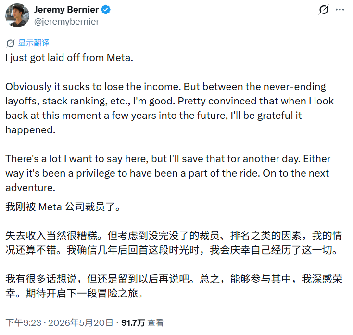Click the line 'I just got laid off from Meta.'
This screenshot has height=335, width=353.
click(69, 58)
